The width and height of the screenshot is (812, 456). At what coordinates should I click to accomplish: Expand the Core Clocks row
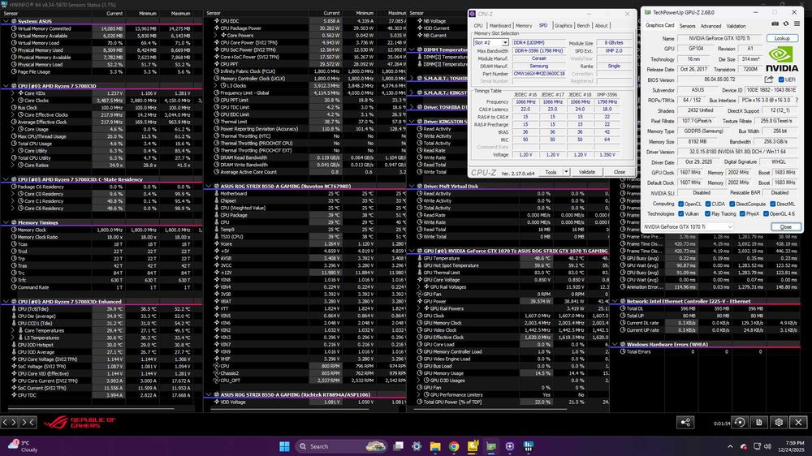click(13, 101)
